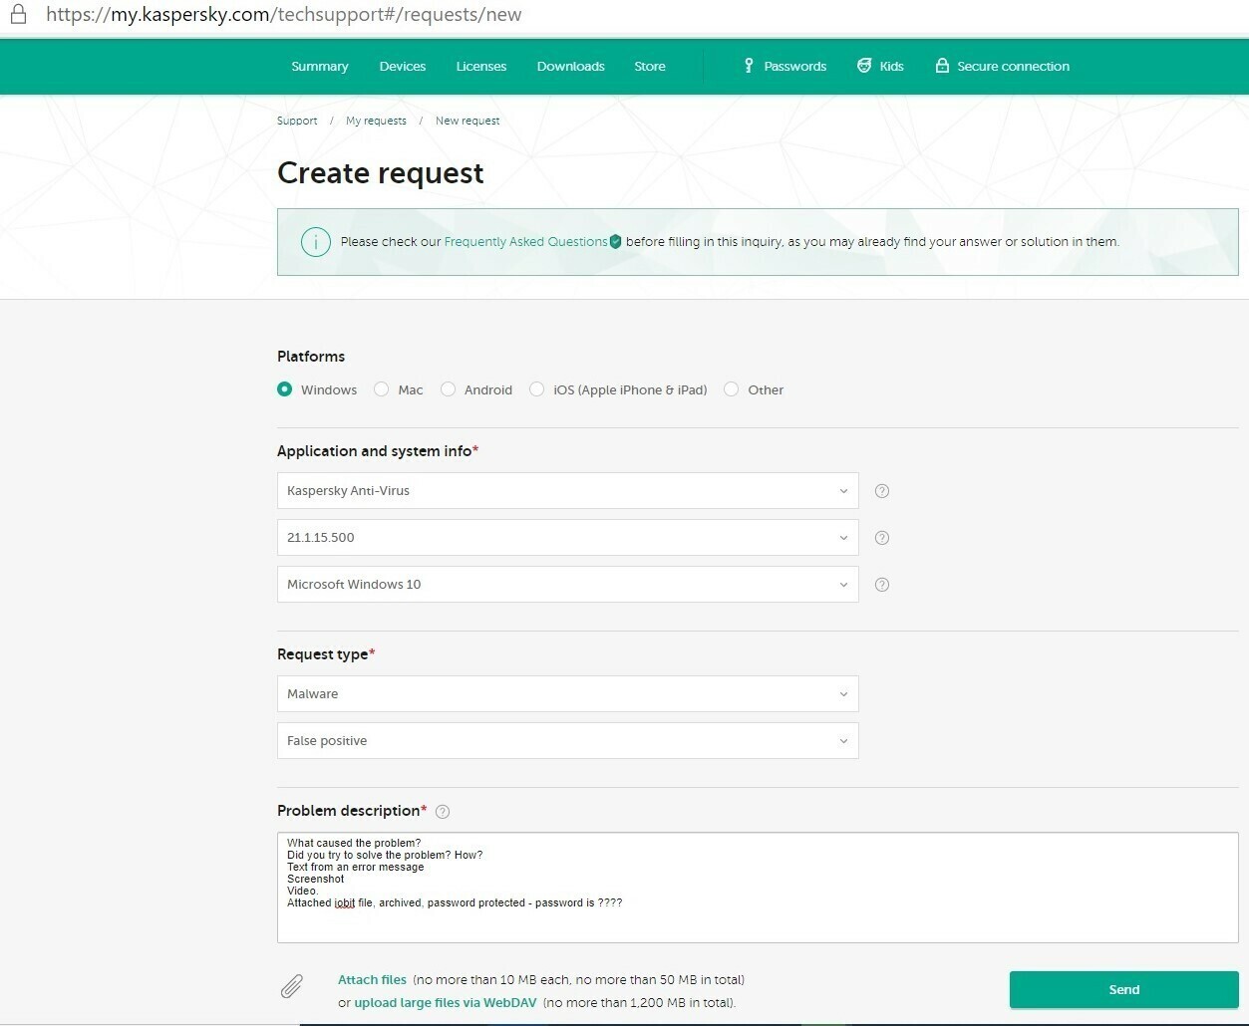Click the paperclip attachment icon
The image size is (1249, 1026).
pyautogui.click(x=291, y=986)
